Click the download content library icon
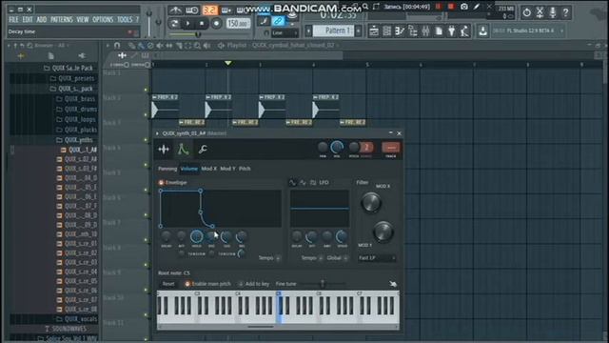 (x=482, y=30)
